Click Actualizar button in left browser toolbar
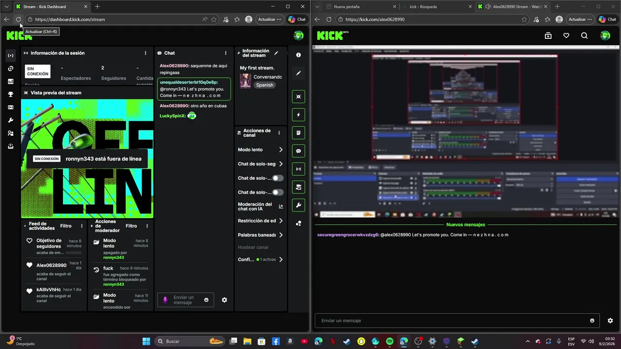The height and width of the screenshot is (349, 621). pos(270,19)
